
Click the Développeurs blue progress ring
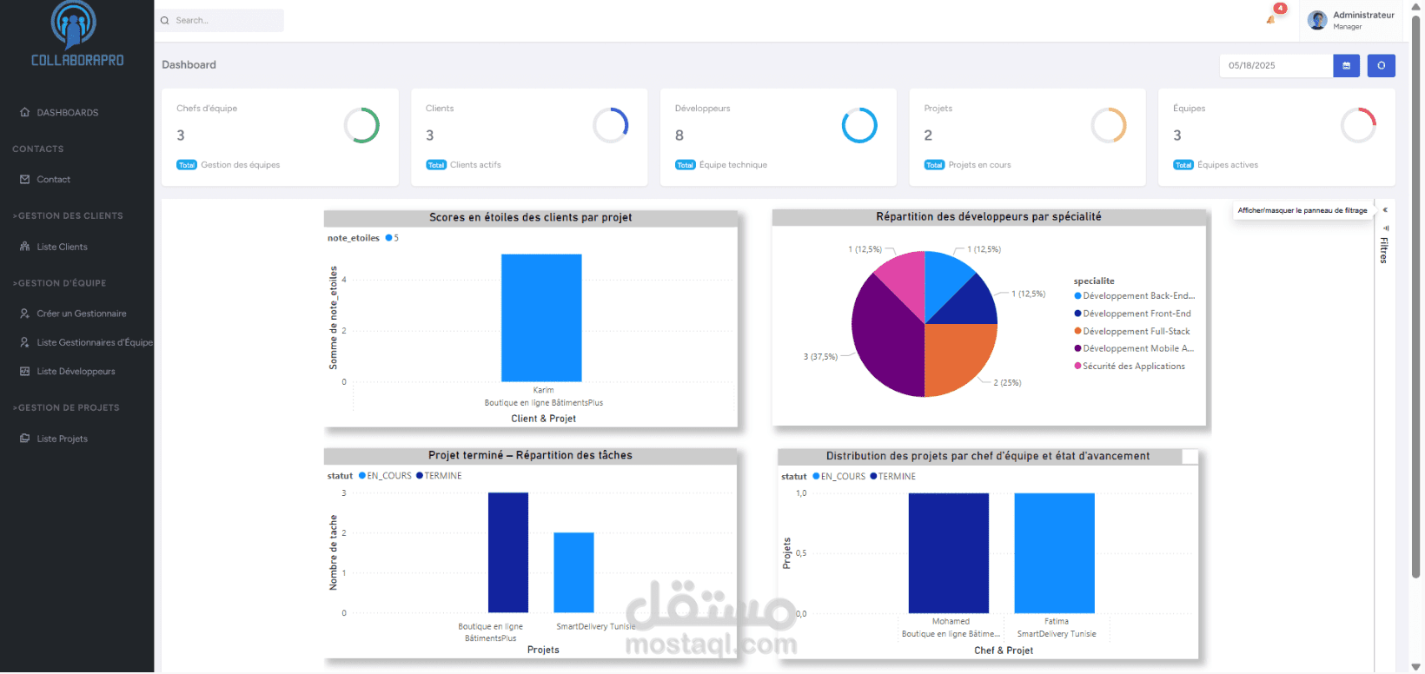click(859, 126)
